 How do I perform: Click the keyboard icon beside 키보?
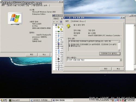point(58,55)
